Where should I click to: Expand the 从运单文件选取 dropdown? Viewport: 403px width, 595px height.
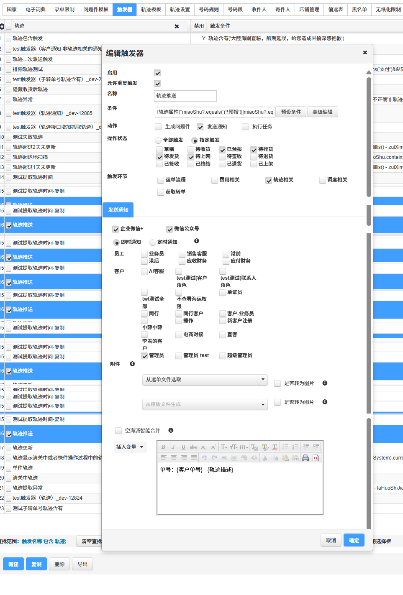point(263,380)
